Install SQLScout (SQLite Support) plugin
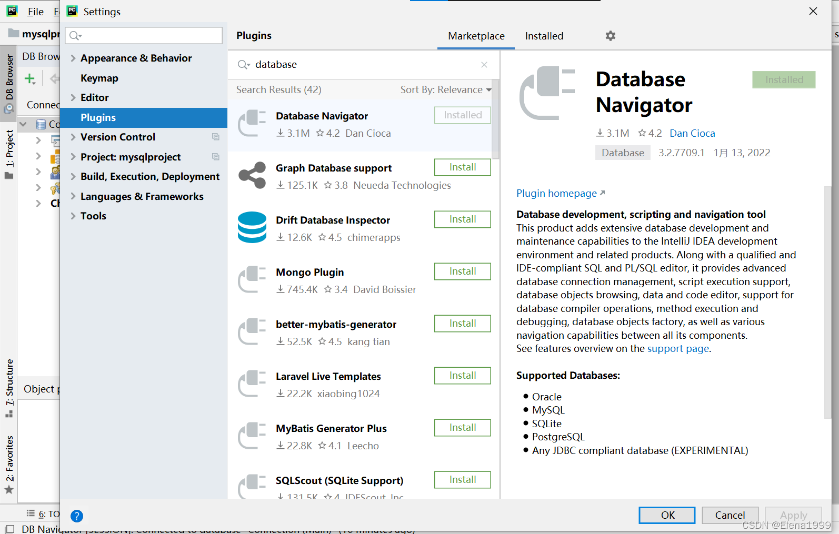The height and width of the screenshot is (534, 839). click(x=463, y=480)
